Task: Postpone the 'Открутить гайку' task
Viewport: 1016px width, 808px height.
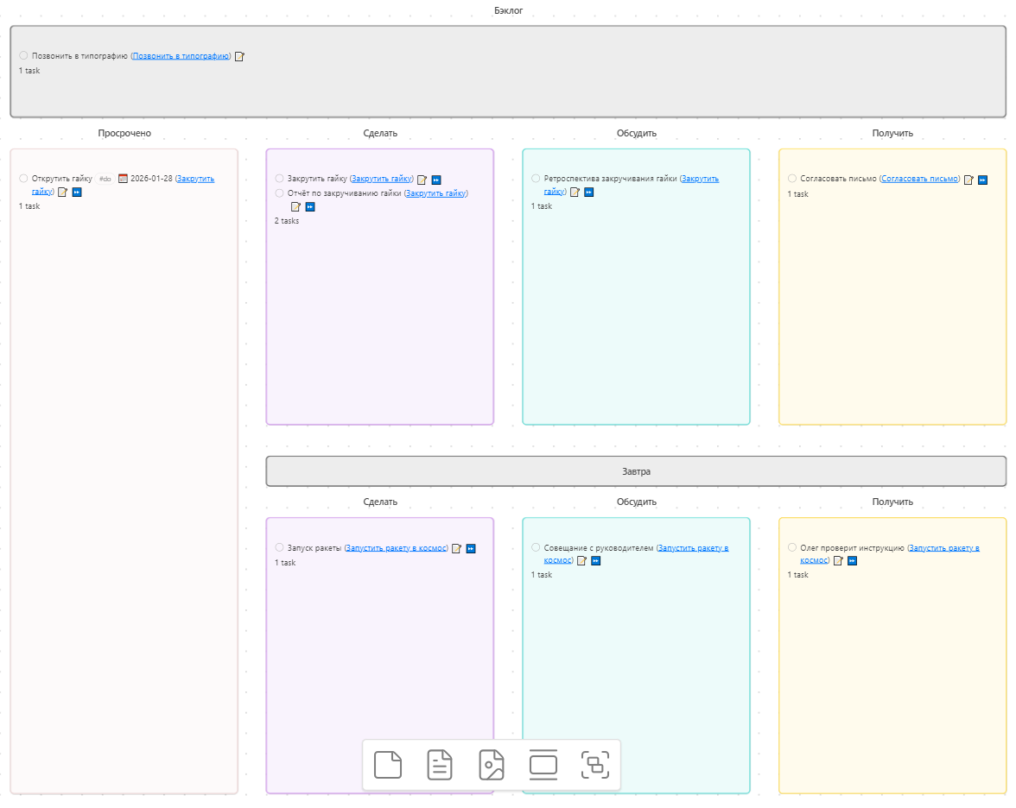Action: pyautogui.click(x=77, y=193)
